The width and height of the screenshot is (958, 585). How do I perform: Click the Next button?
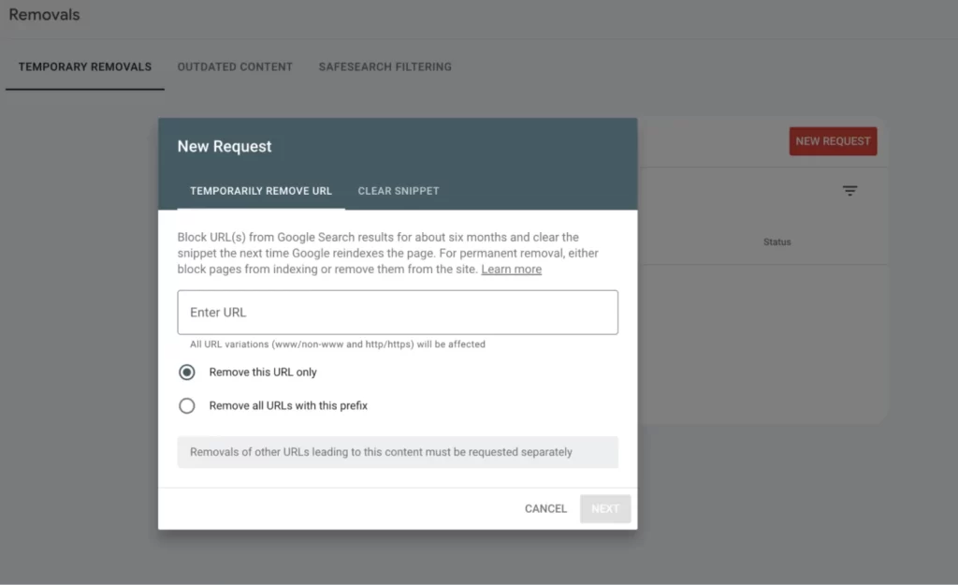tap(605, 509)
